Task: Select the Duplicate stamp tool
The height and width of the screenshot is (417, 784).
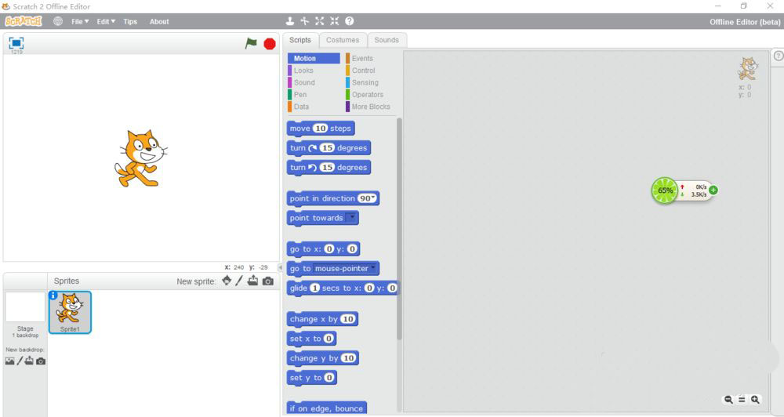Action: click(290, 21)
